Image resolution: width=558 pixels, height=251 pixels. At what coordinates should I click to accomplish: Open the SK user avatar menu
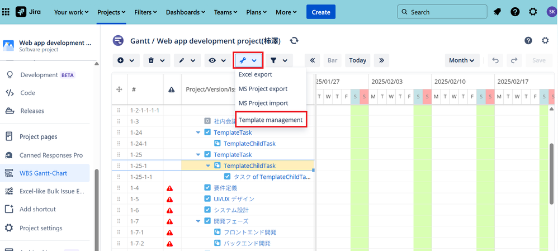click(x=551, y=12)
